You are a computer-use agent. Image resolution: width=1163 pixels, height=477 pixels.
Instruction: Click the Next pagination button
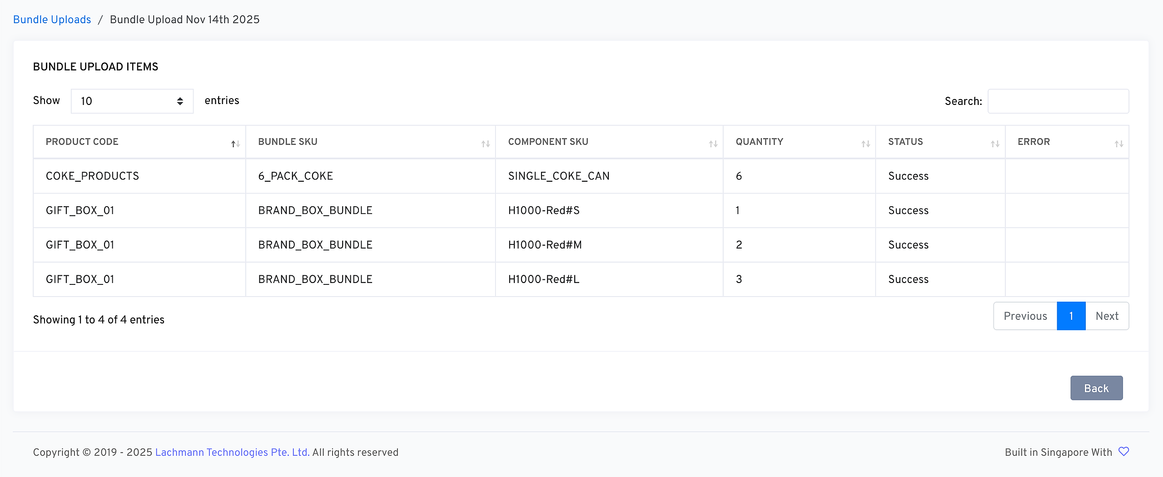coord(1107,316)
